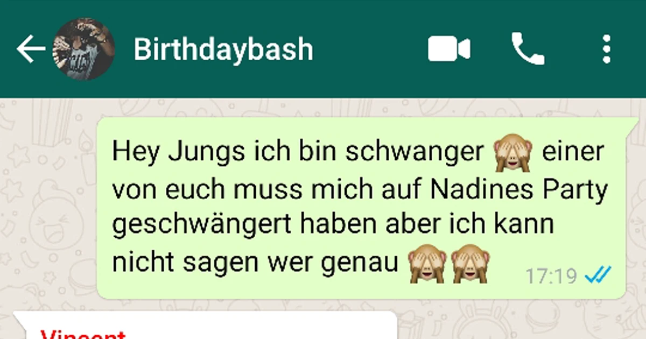Viewport: 646px width, 339px height.
Task: Open the three-dot overflow menu
Action: click(x=607, y=50)
